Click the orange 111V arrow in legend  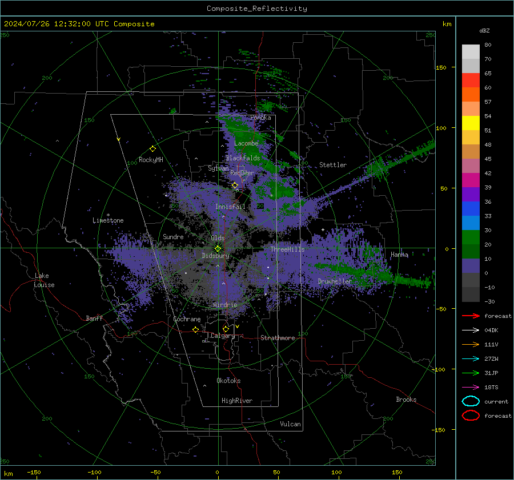coord(471,344)
